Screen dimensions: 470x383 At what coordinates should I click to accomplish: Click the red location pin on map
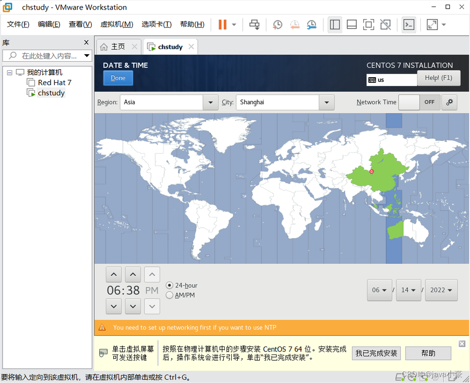pos(371,172)
